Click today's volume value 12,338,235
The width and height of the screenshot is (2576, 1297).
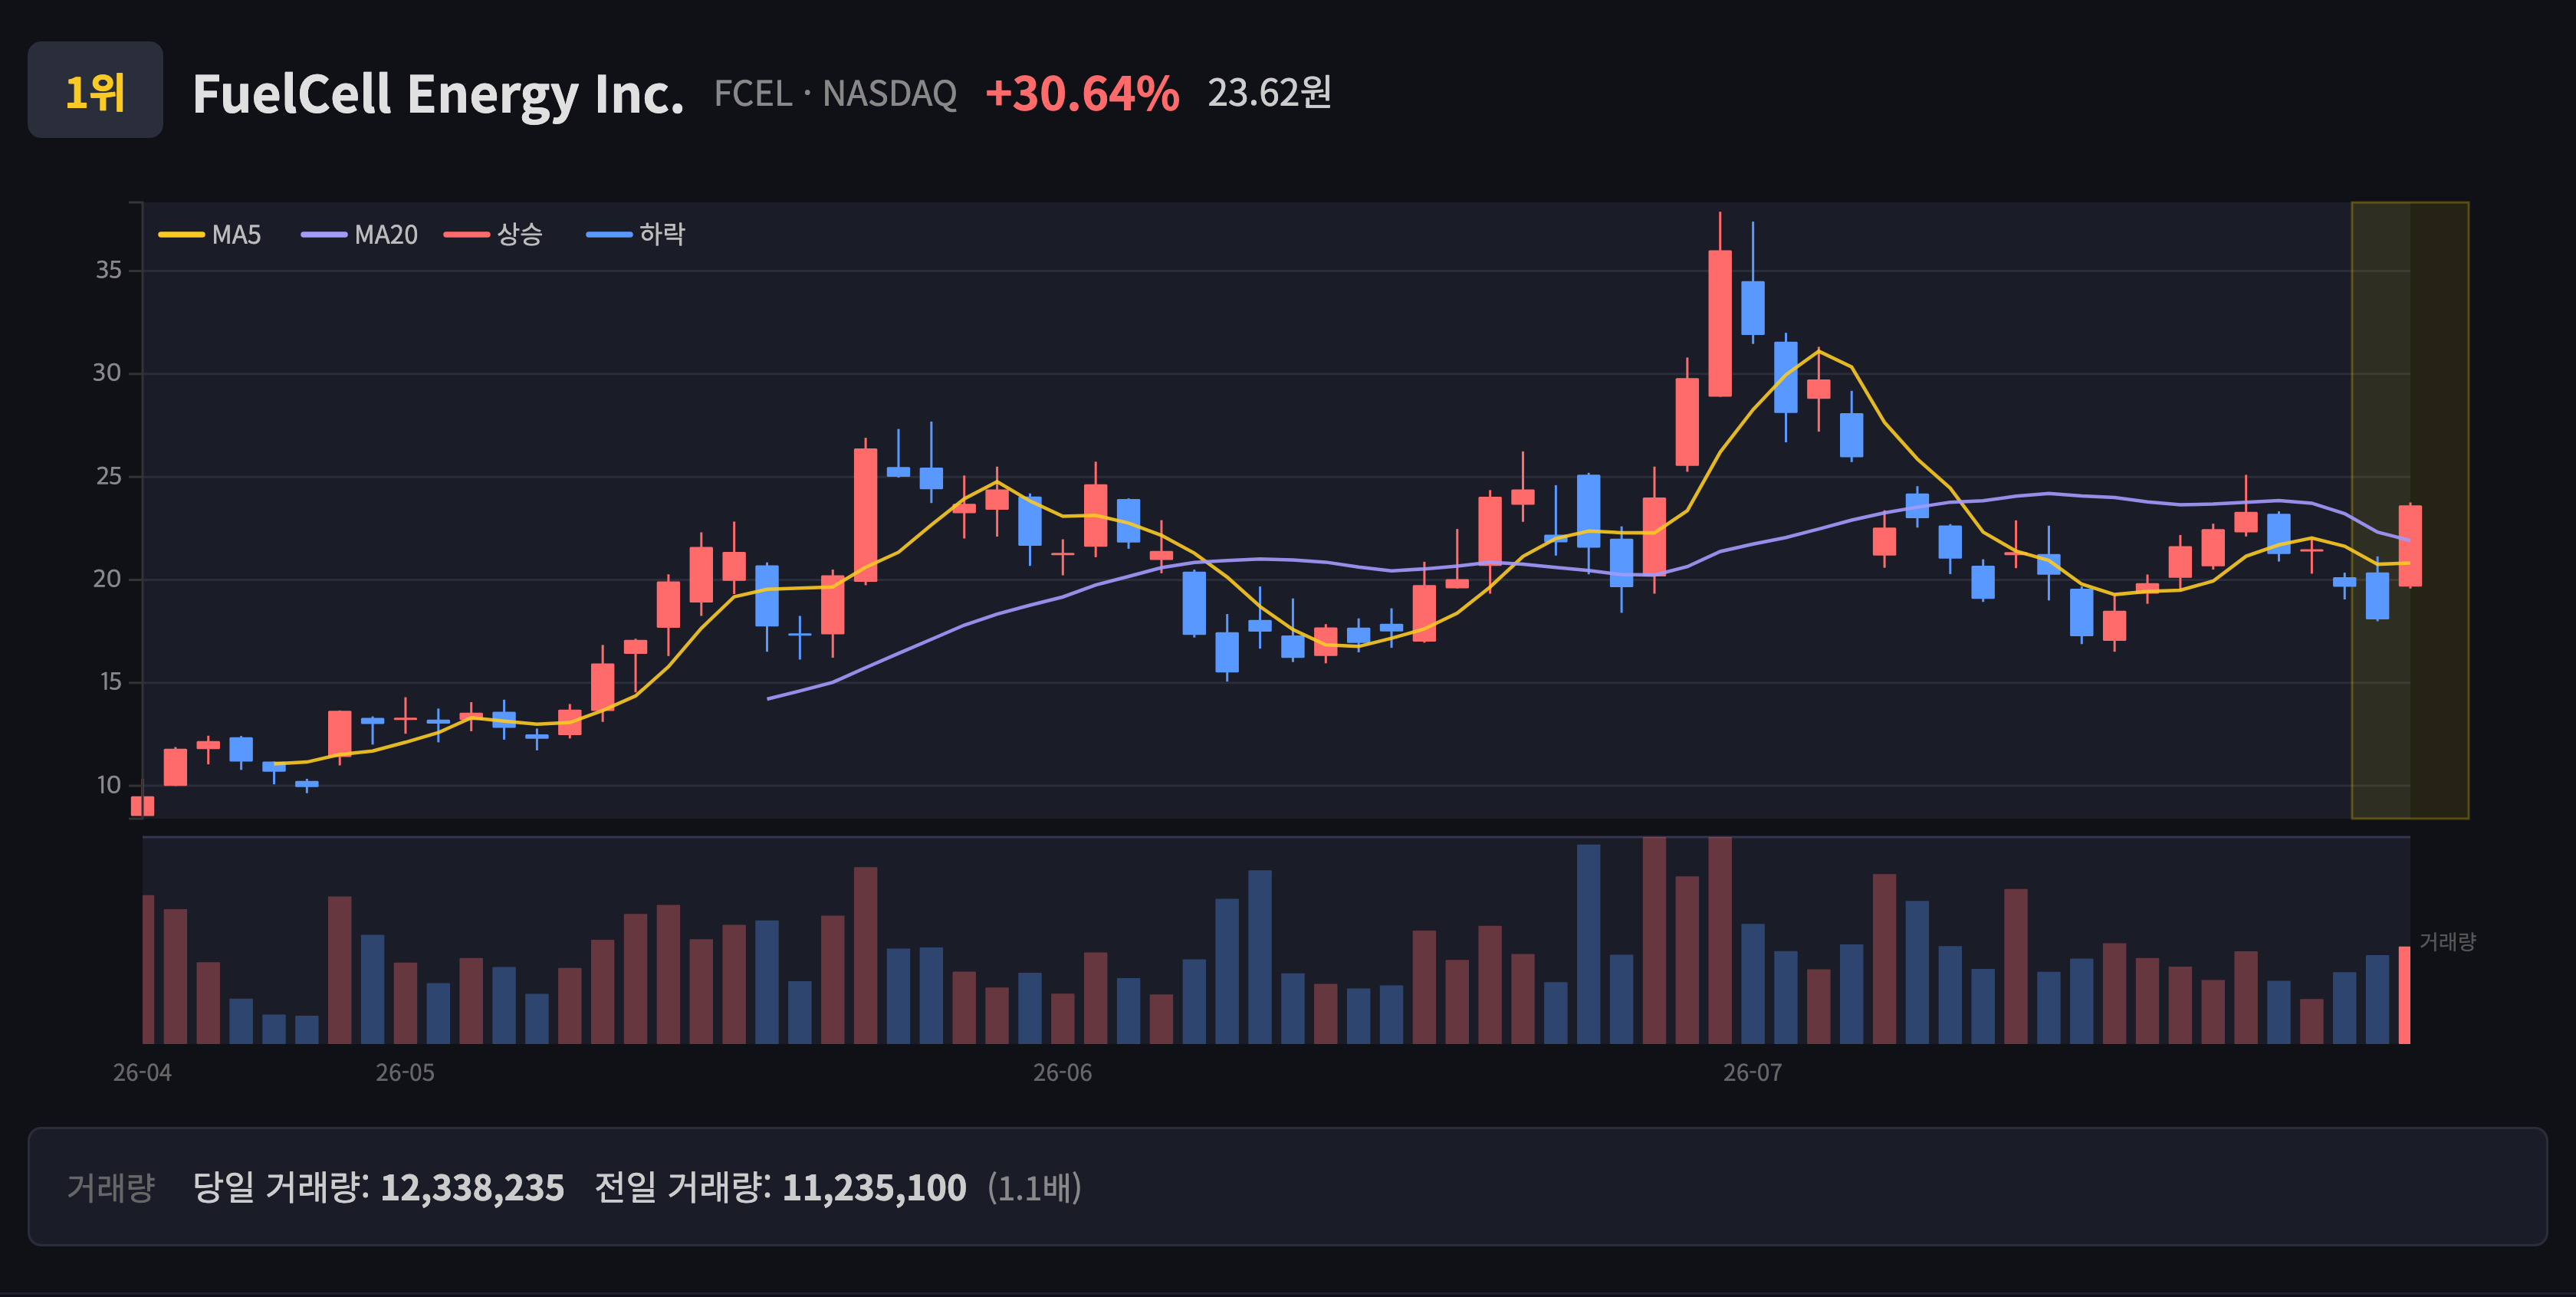coord(472,1188)
